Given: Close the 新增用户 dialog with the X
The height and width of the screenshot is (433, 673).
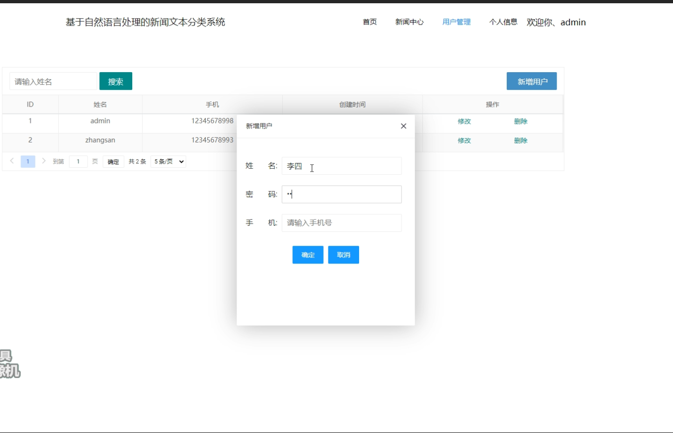Looking at the screenshot, I should 403,126.
